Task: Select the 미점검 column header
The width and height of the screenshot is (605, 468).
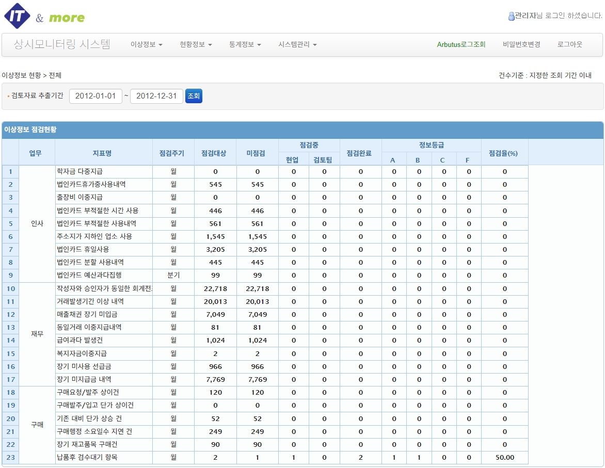Action: 258,153
